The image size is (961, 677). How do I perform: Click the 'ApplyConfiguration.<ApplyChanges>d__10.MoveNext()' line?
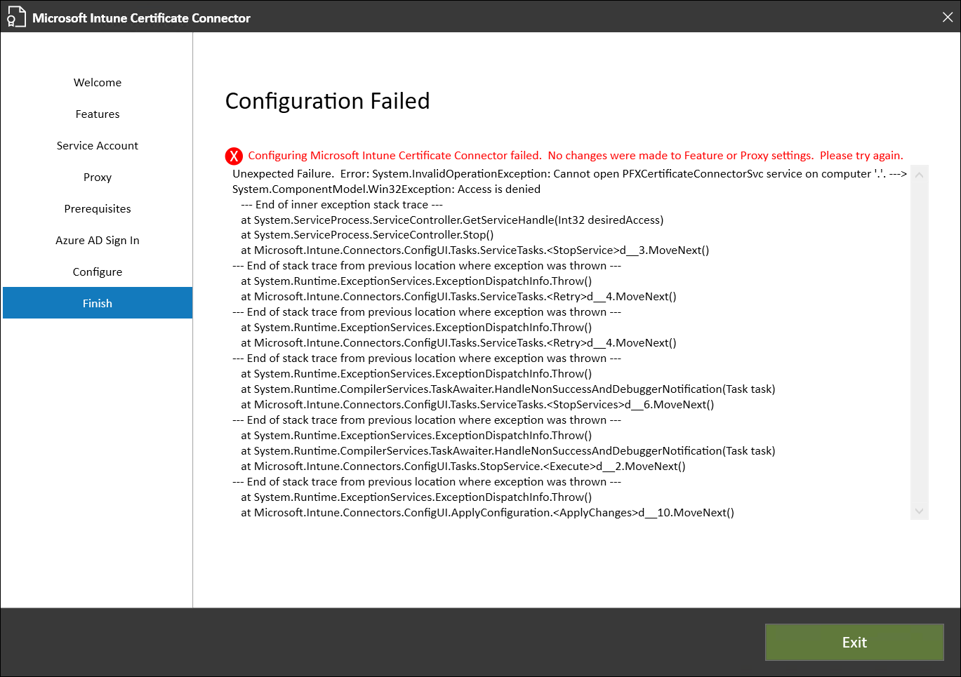[487, 513]
